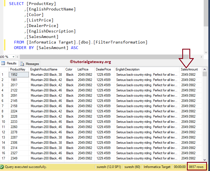The image size is (210, 171).
Task: Click the ProductKey column header
Action: click(x=19, y=69)
